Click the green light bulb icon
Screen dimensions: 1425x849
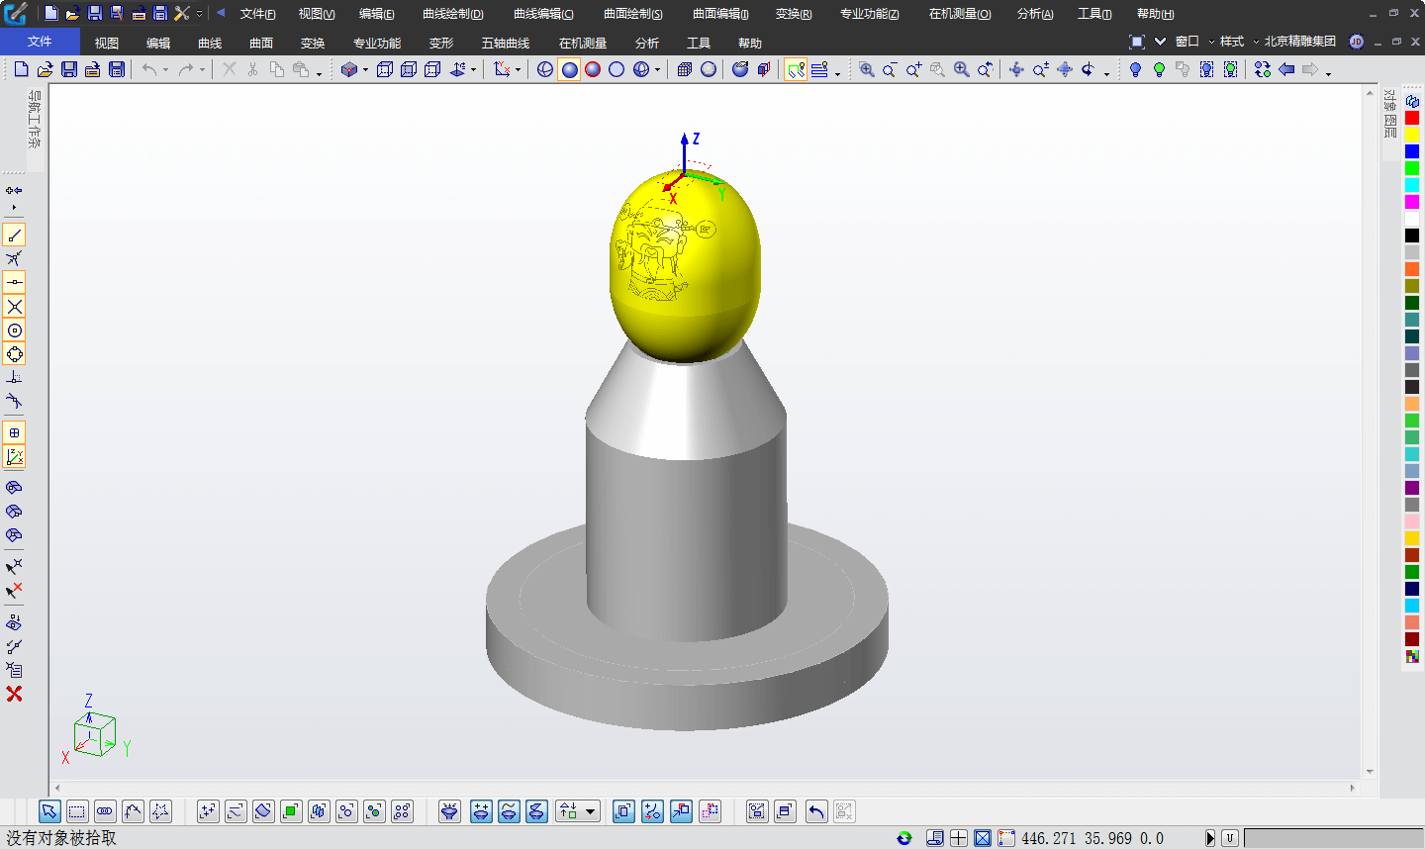[1159, 69]
